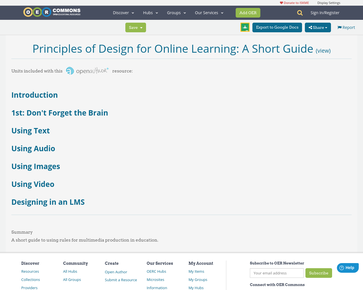Open the (view) link beside the title

click(x=323, y=50)
